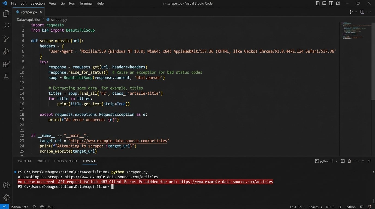Screen dimensions: 375x209
Task: Open the Source Control view
Action: (x=6, y=39)
